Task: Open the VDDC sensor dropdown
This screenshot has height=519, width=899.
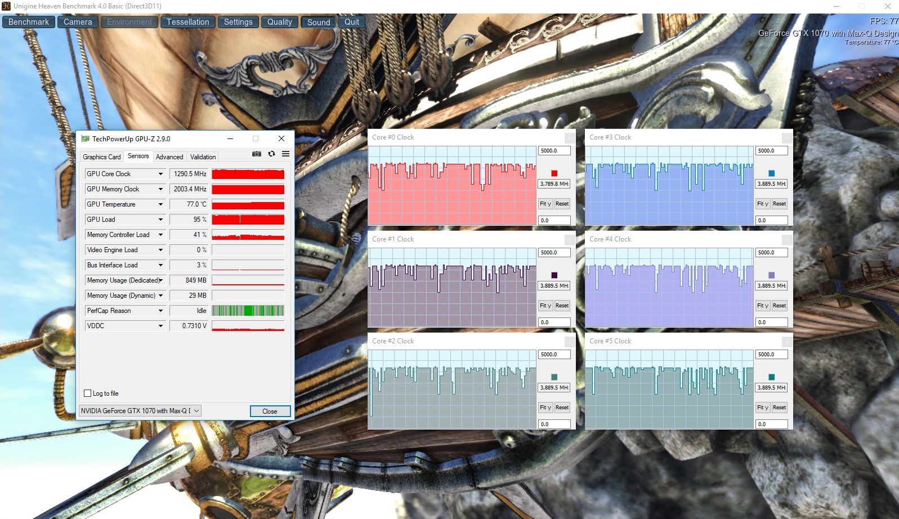Action: [x=160, y=326]
